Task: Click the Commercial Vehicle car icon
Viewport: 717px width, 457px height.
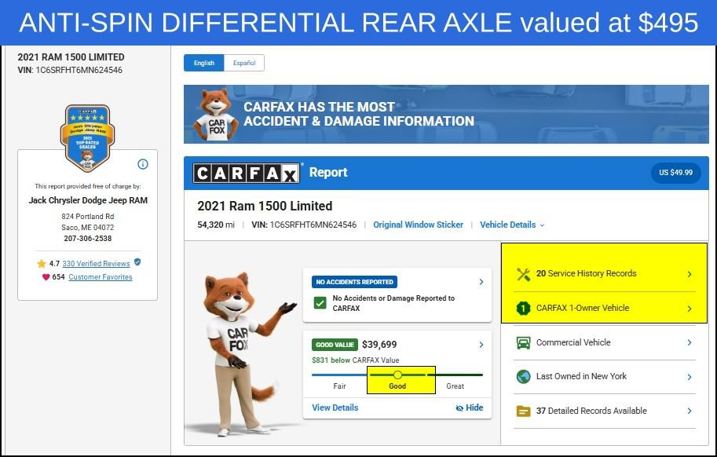Action: [523, 342]
